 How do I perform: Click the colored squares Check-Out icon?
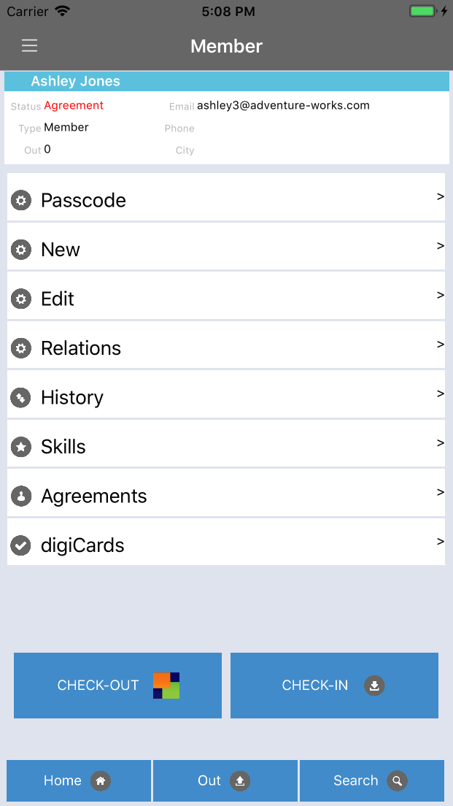[166, 686]
